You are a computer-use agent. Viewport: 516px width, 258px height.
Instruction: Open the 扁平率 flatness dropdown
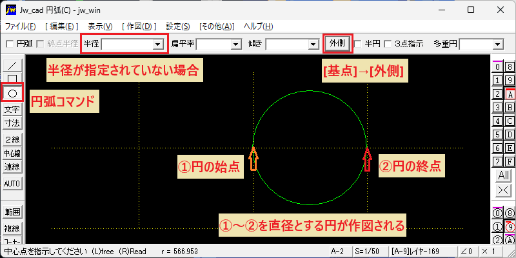click(235, 44)
